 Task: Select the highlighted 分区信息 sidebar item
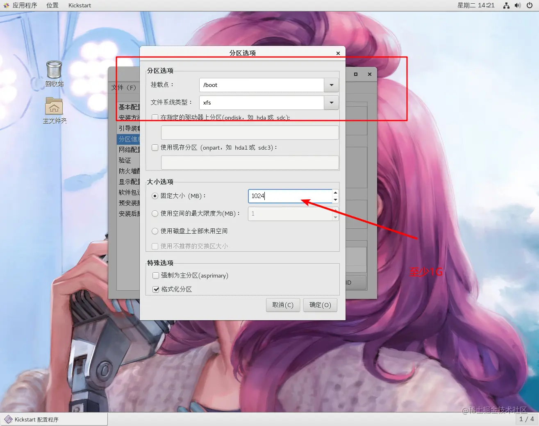(x=129, y=139)
